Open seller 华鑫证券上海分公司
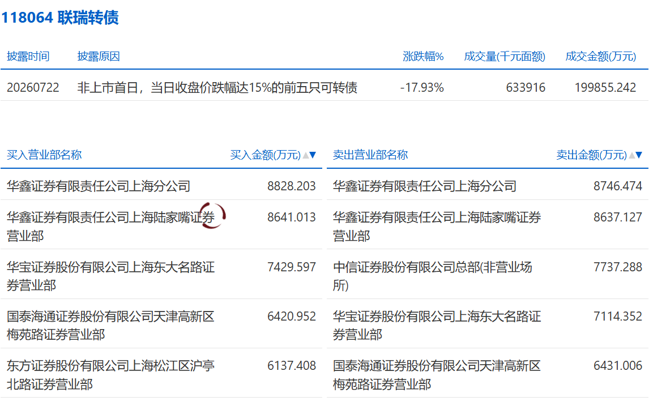Image resolution: width=649 pixels, height=401 pixels. 425,186
